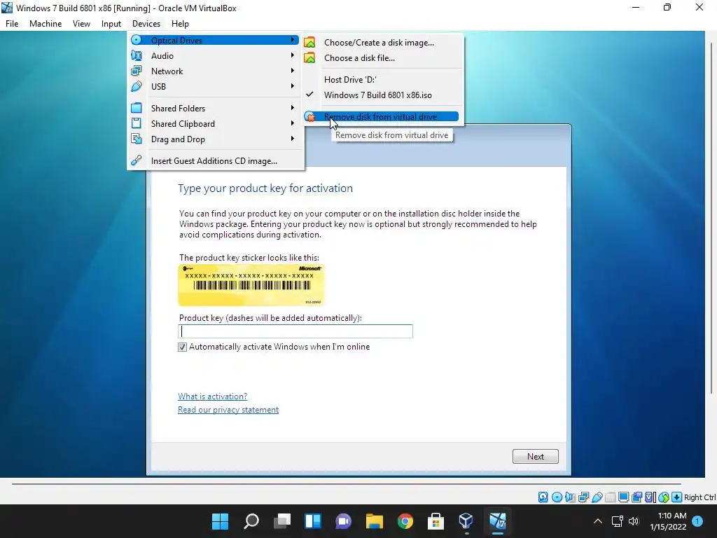The image size is (717, 538).
Task: Open the Chat app from the taskbar
Action: coord(343,521)
